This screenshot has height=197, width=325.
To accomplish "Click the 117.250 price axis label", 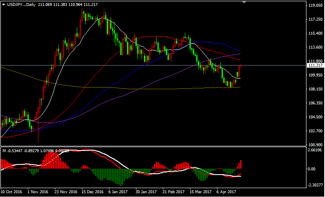I will click(x=315, y=19).
